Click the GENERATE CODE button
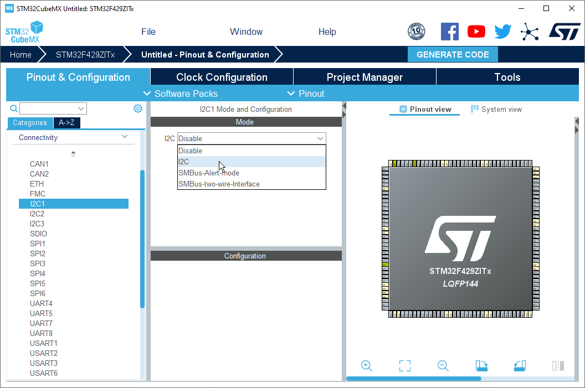 coord(453,54)
